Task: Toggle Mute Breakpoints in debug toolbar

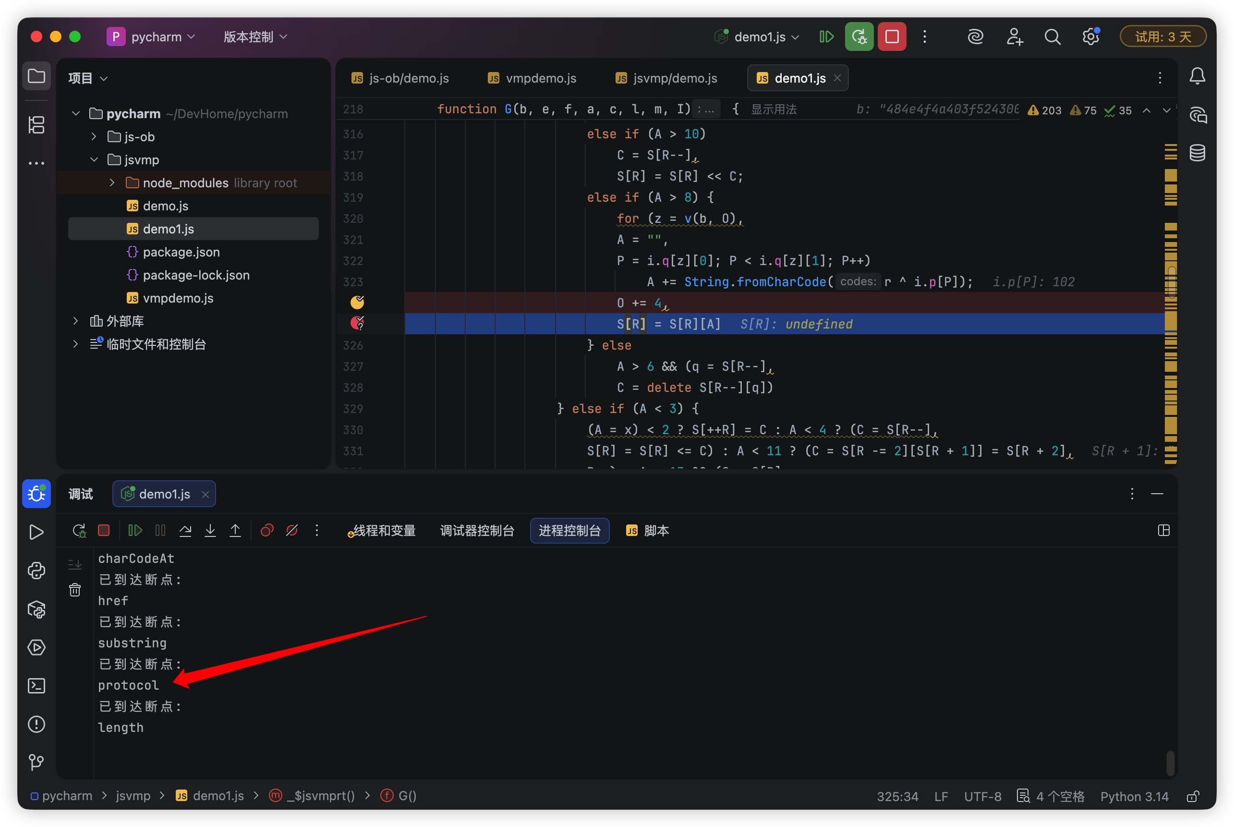Action: pyautogui.click(x=291, y=531)
